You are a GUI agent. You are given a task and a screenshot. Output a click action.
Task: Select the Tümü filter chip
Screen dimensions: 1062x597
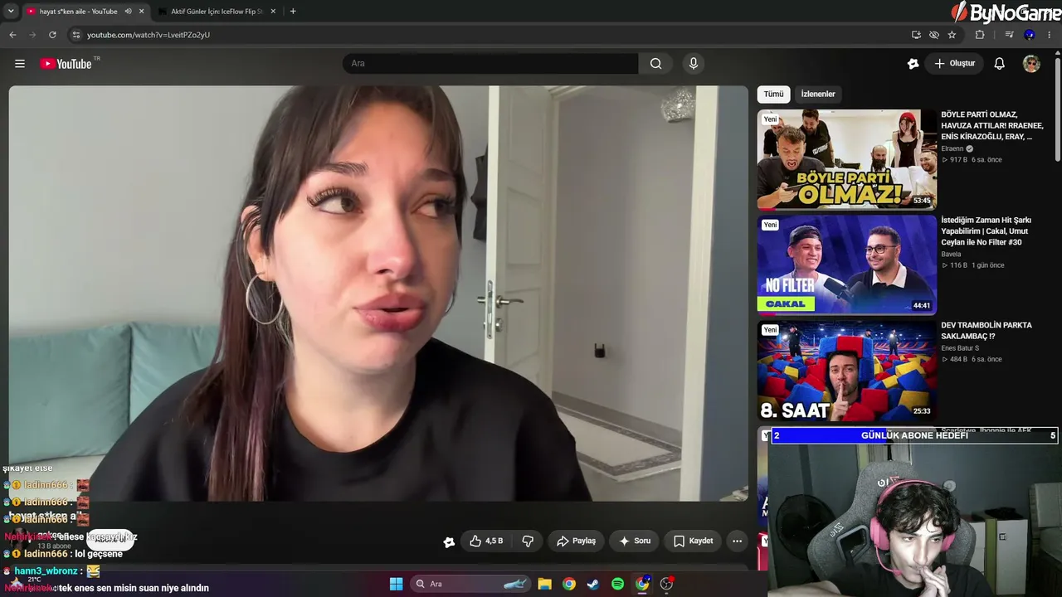[773, 94]
